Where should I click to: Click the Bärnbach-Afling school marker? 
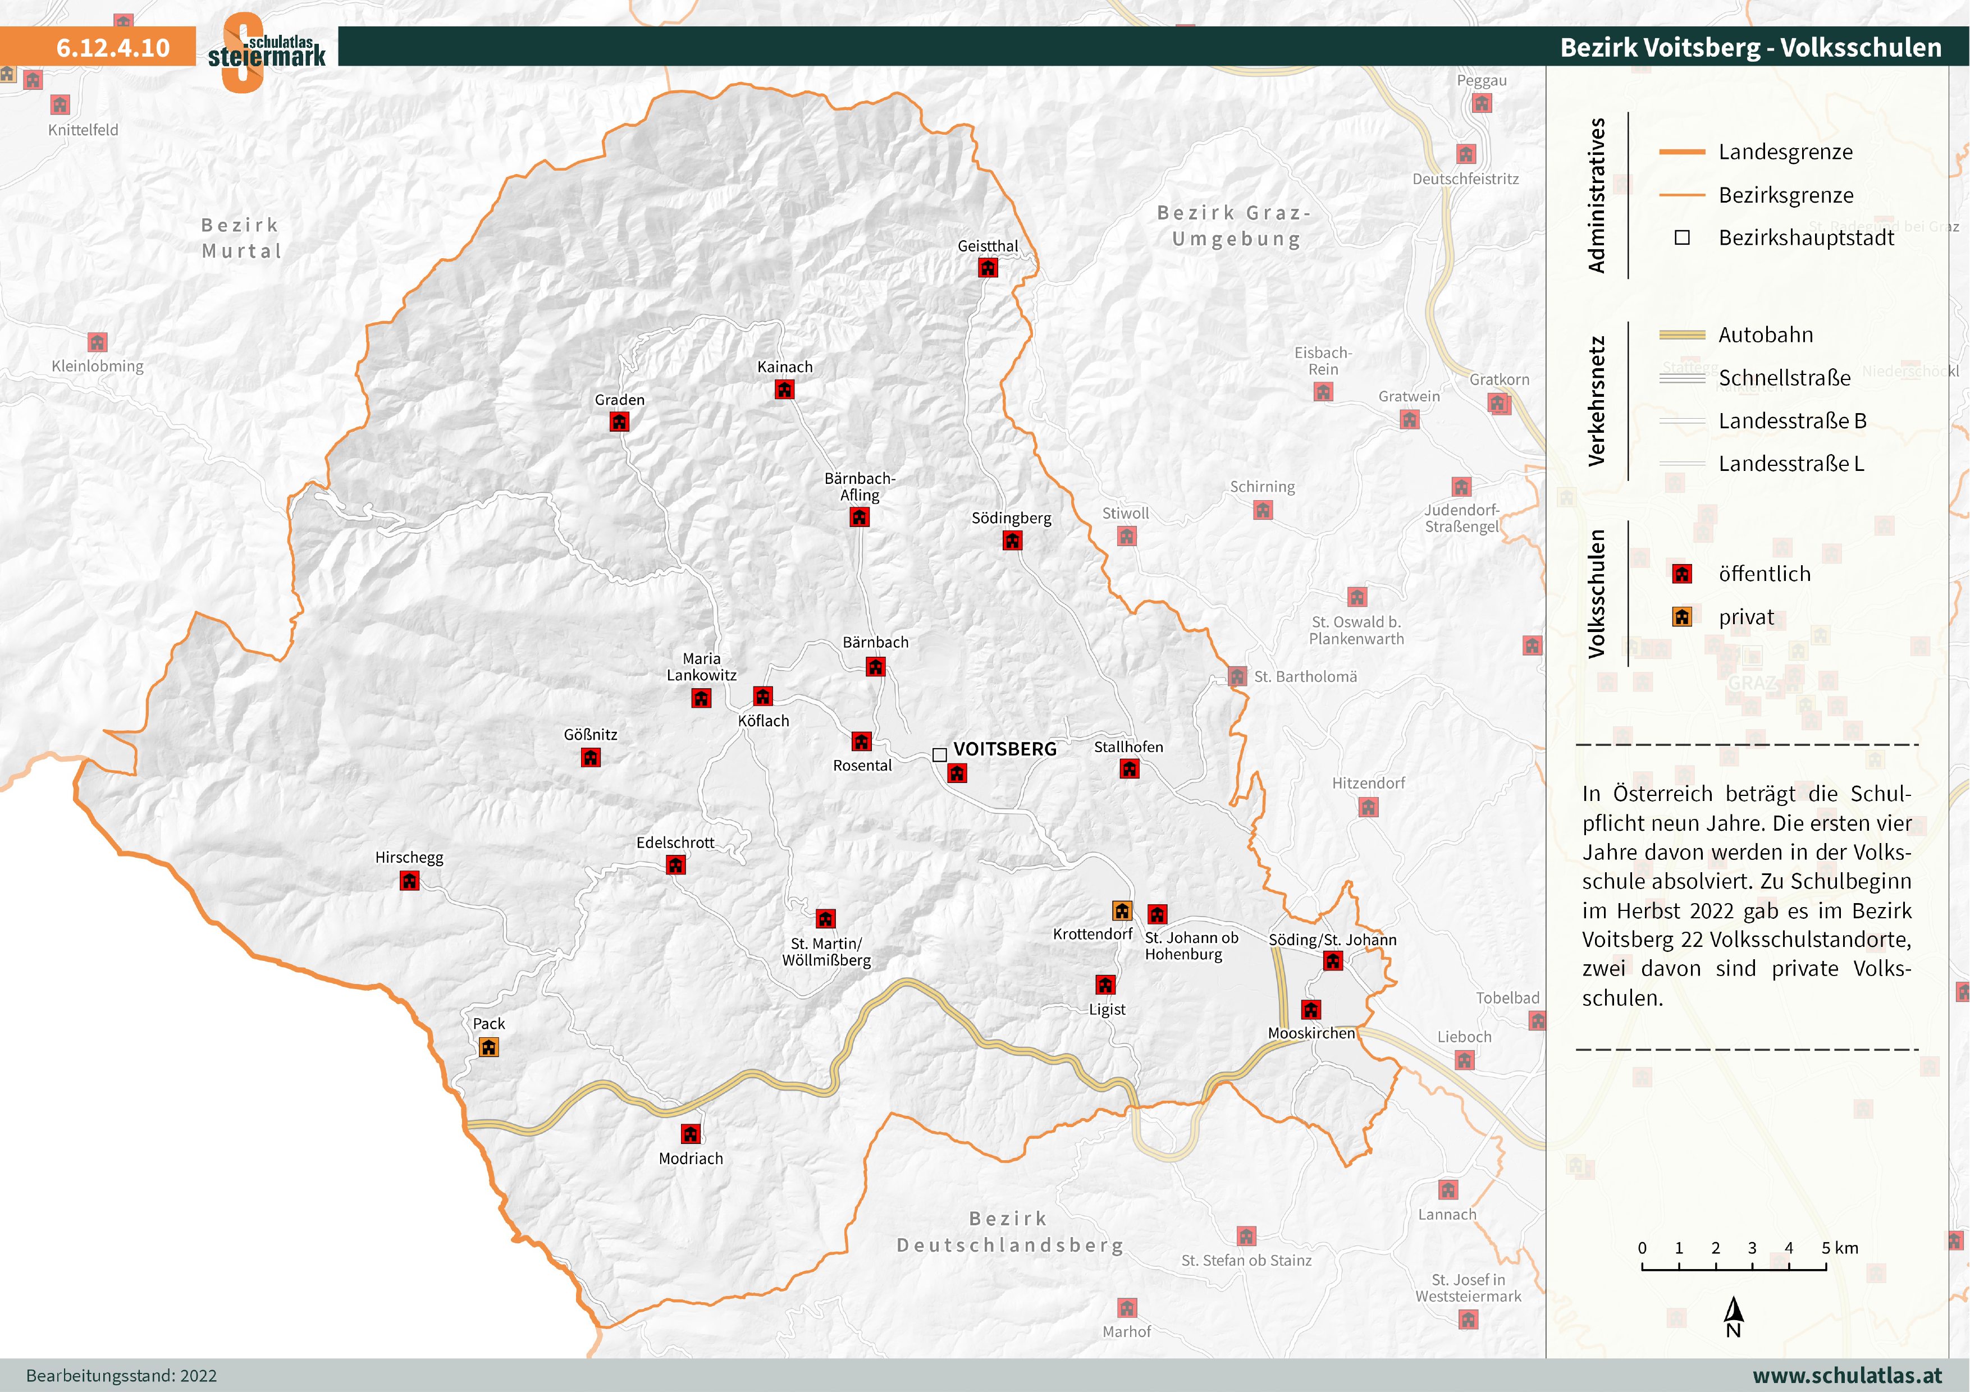pyautogui.click(x=859, y=516)
